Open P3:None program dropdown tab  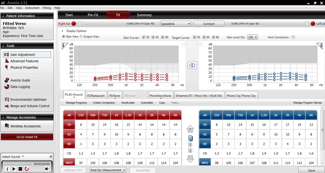coord(115,96)
